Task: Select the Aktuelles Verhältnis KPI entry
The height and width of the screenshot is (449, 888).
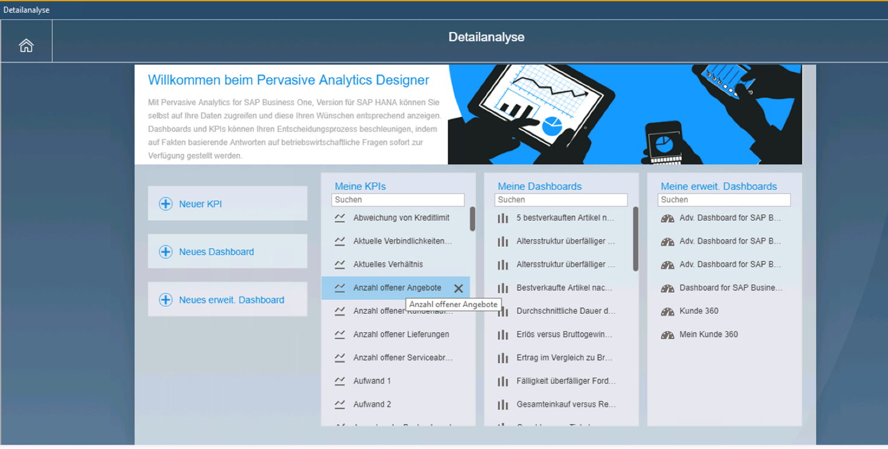Action: pyautogui.click(x=389, y=264)
